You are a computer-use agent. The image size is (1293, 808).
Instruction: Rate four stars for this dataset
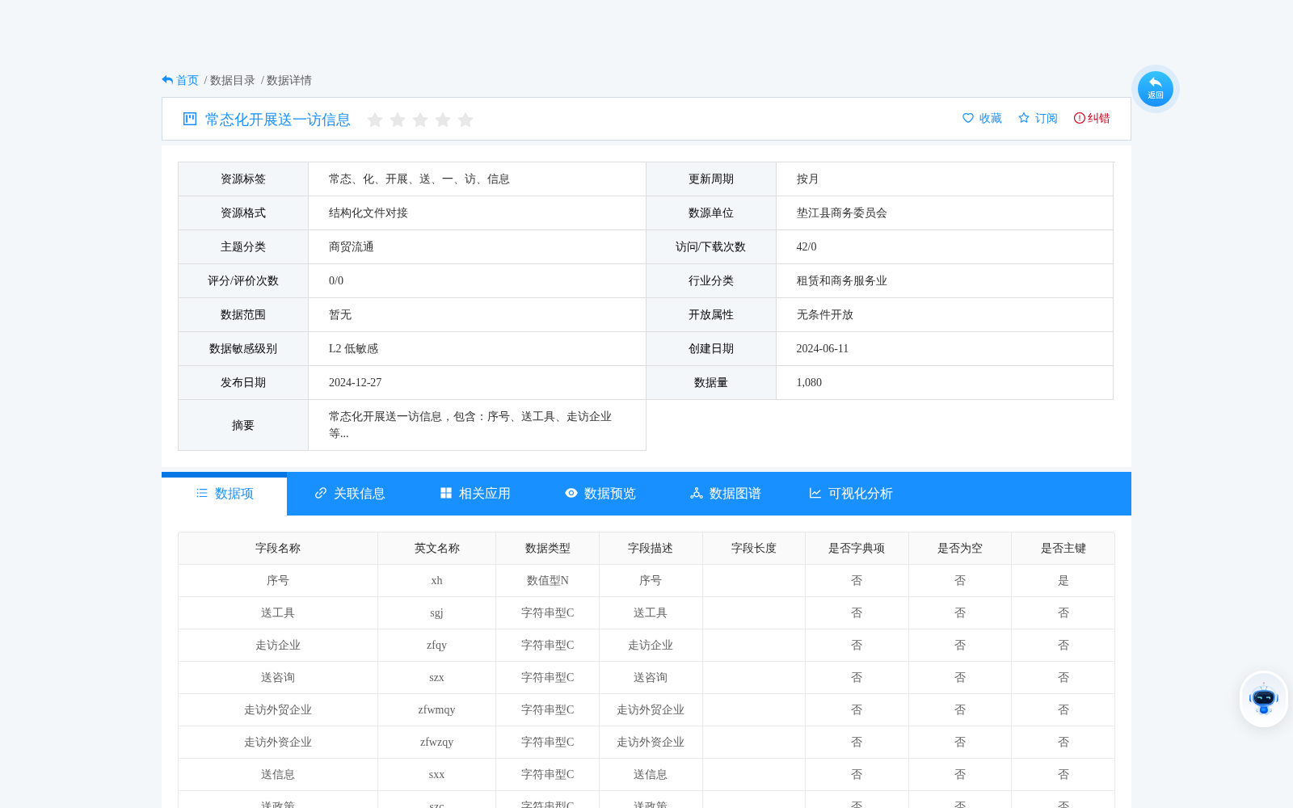443,120
